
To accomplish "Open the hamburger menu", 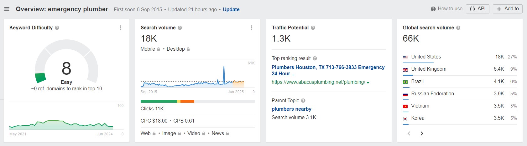I will (x=7, y=9).
